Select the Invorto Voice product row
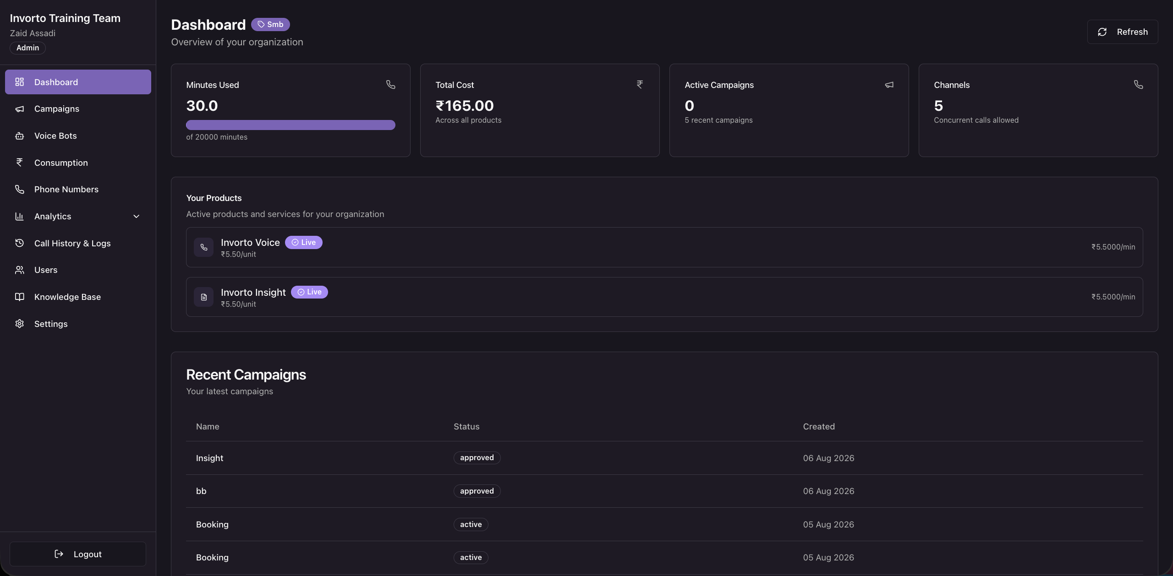This screenshot has height=576, width=1173. 664,247
